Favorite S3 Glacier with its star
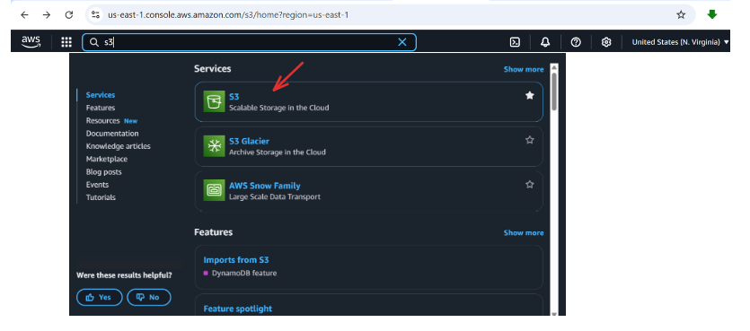The width and height of the screenshot is (750, 331). coord(530,140)
